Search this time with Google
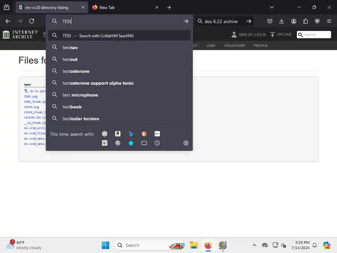 tap(105, 134)
